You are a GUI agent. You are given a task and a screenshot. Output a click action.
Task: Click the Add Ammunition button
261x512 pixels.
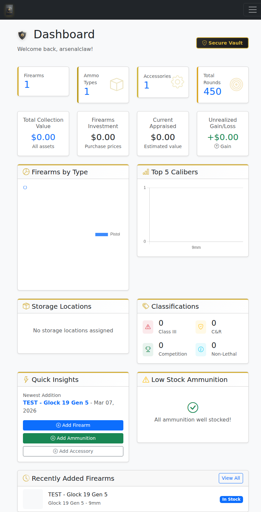(73, 438)
